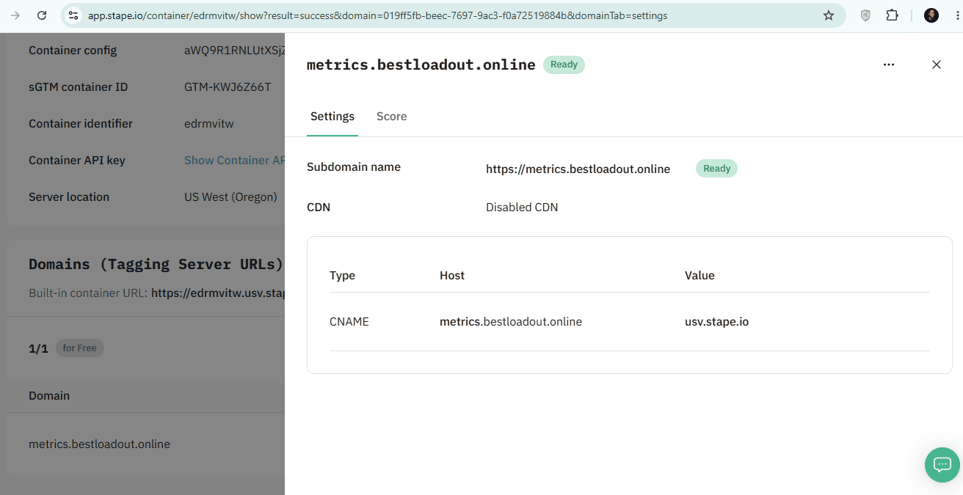The height and width of the screenshot is (495, 963).
Task: Click the Subdomain name label
Action: pyautogui.click(x=354, y=167)
